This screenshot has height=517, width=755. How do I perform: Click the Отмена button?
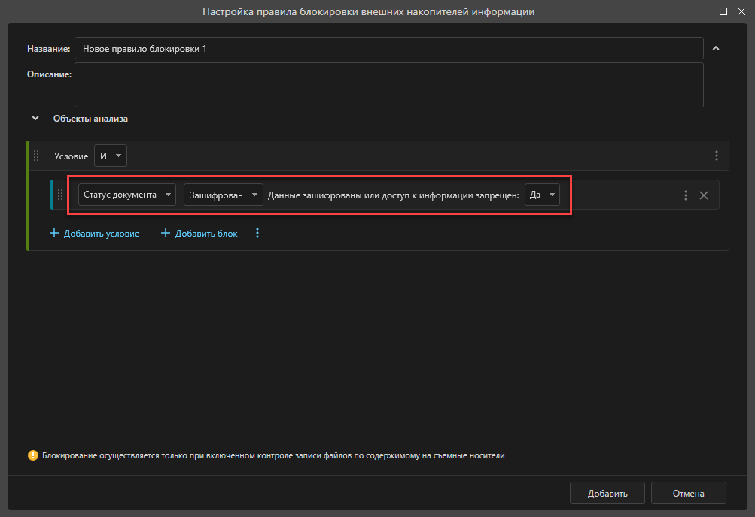[688, 493]
